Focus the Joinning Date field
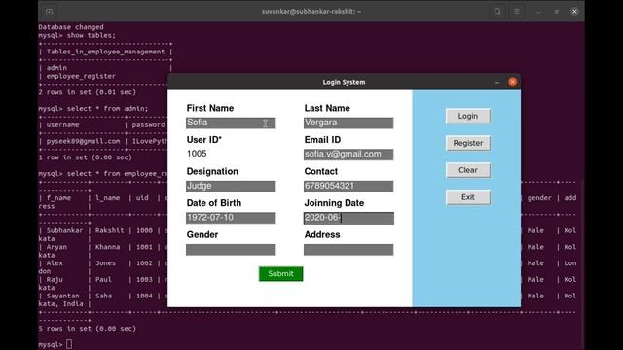This screenshot has width=623, height=350. coord(348,218)
